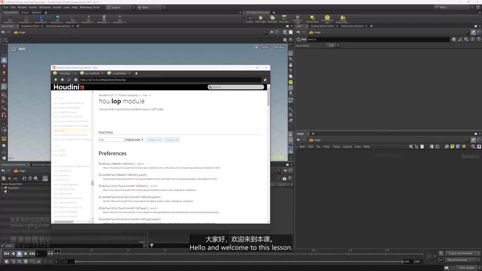Click the main menu help question icon
Image resolution: width=482 pixels, height=271 pixels.
[479, 7]
